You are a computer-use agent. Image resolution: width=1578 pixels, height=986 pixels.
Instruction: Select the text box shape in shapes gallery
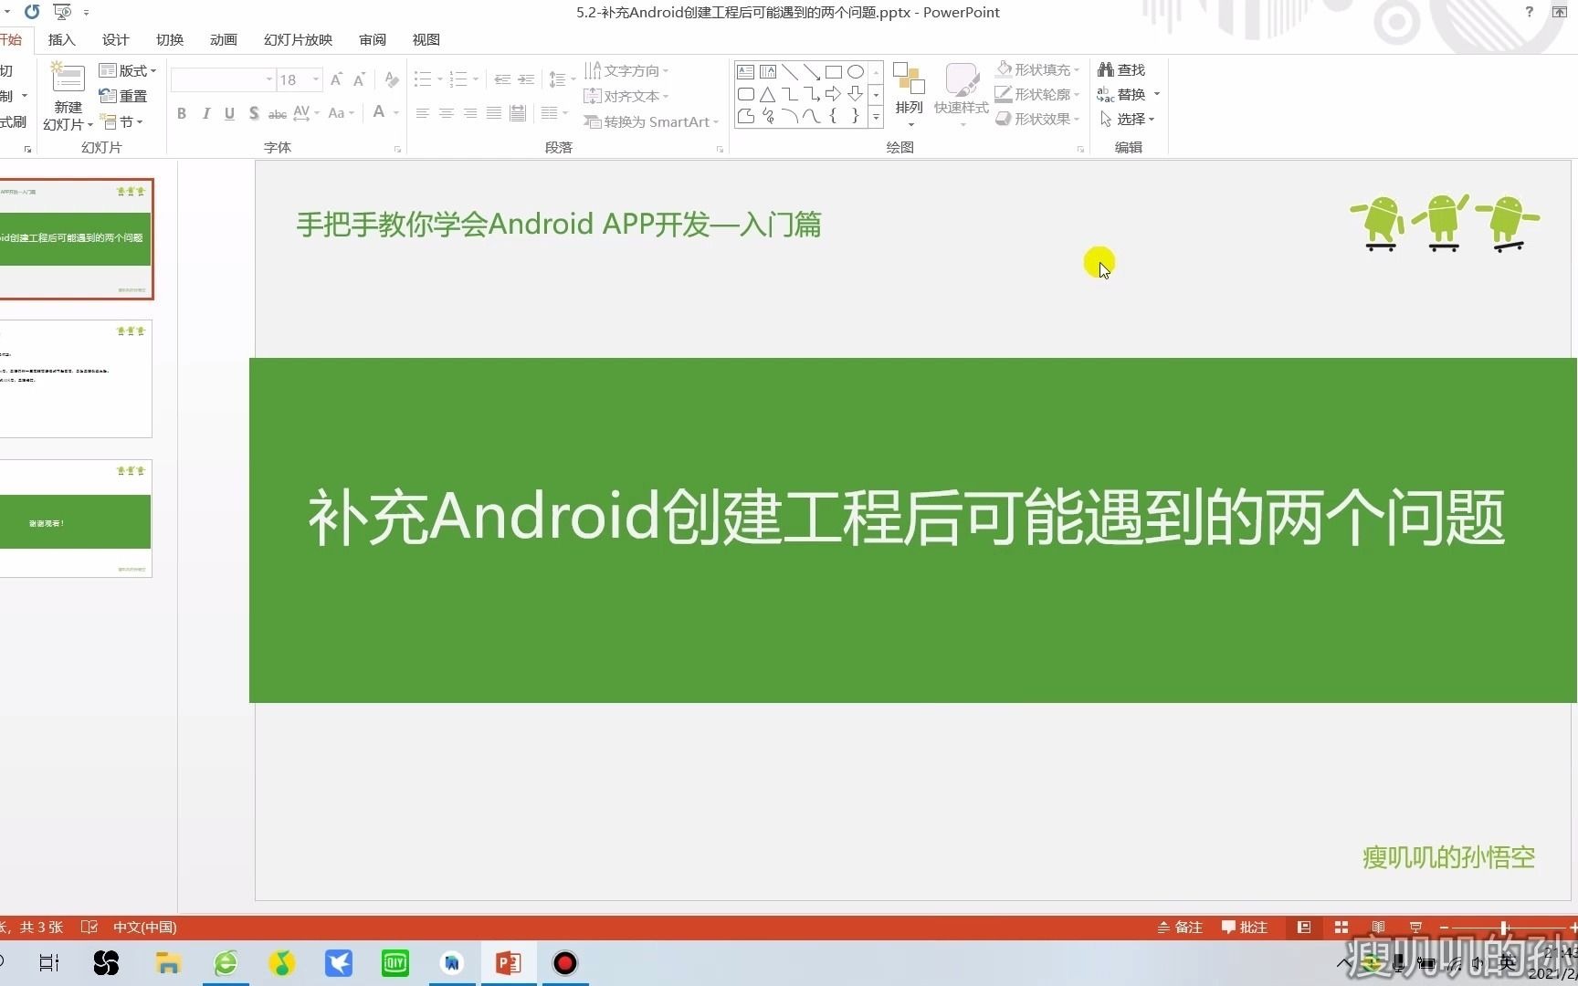[x=745, y=72]
